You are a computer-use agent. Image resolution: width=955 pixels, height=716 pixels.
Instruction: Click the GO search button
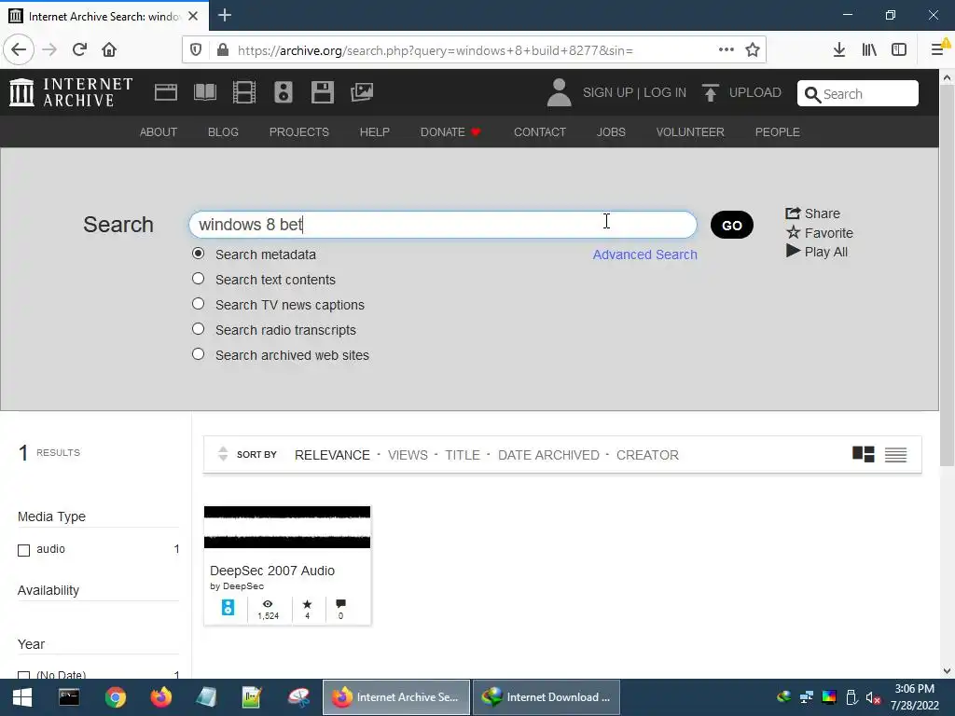(732, 226)
